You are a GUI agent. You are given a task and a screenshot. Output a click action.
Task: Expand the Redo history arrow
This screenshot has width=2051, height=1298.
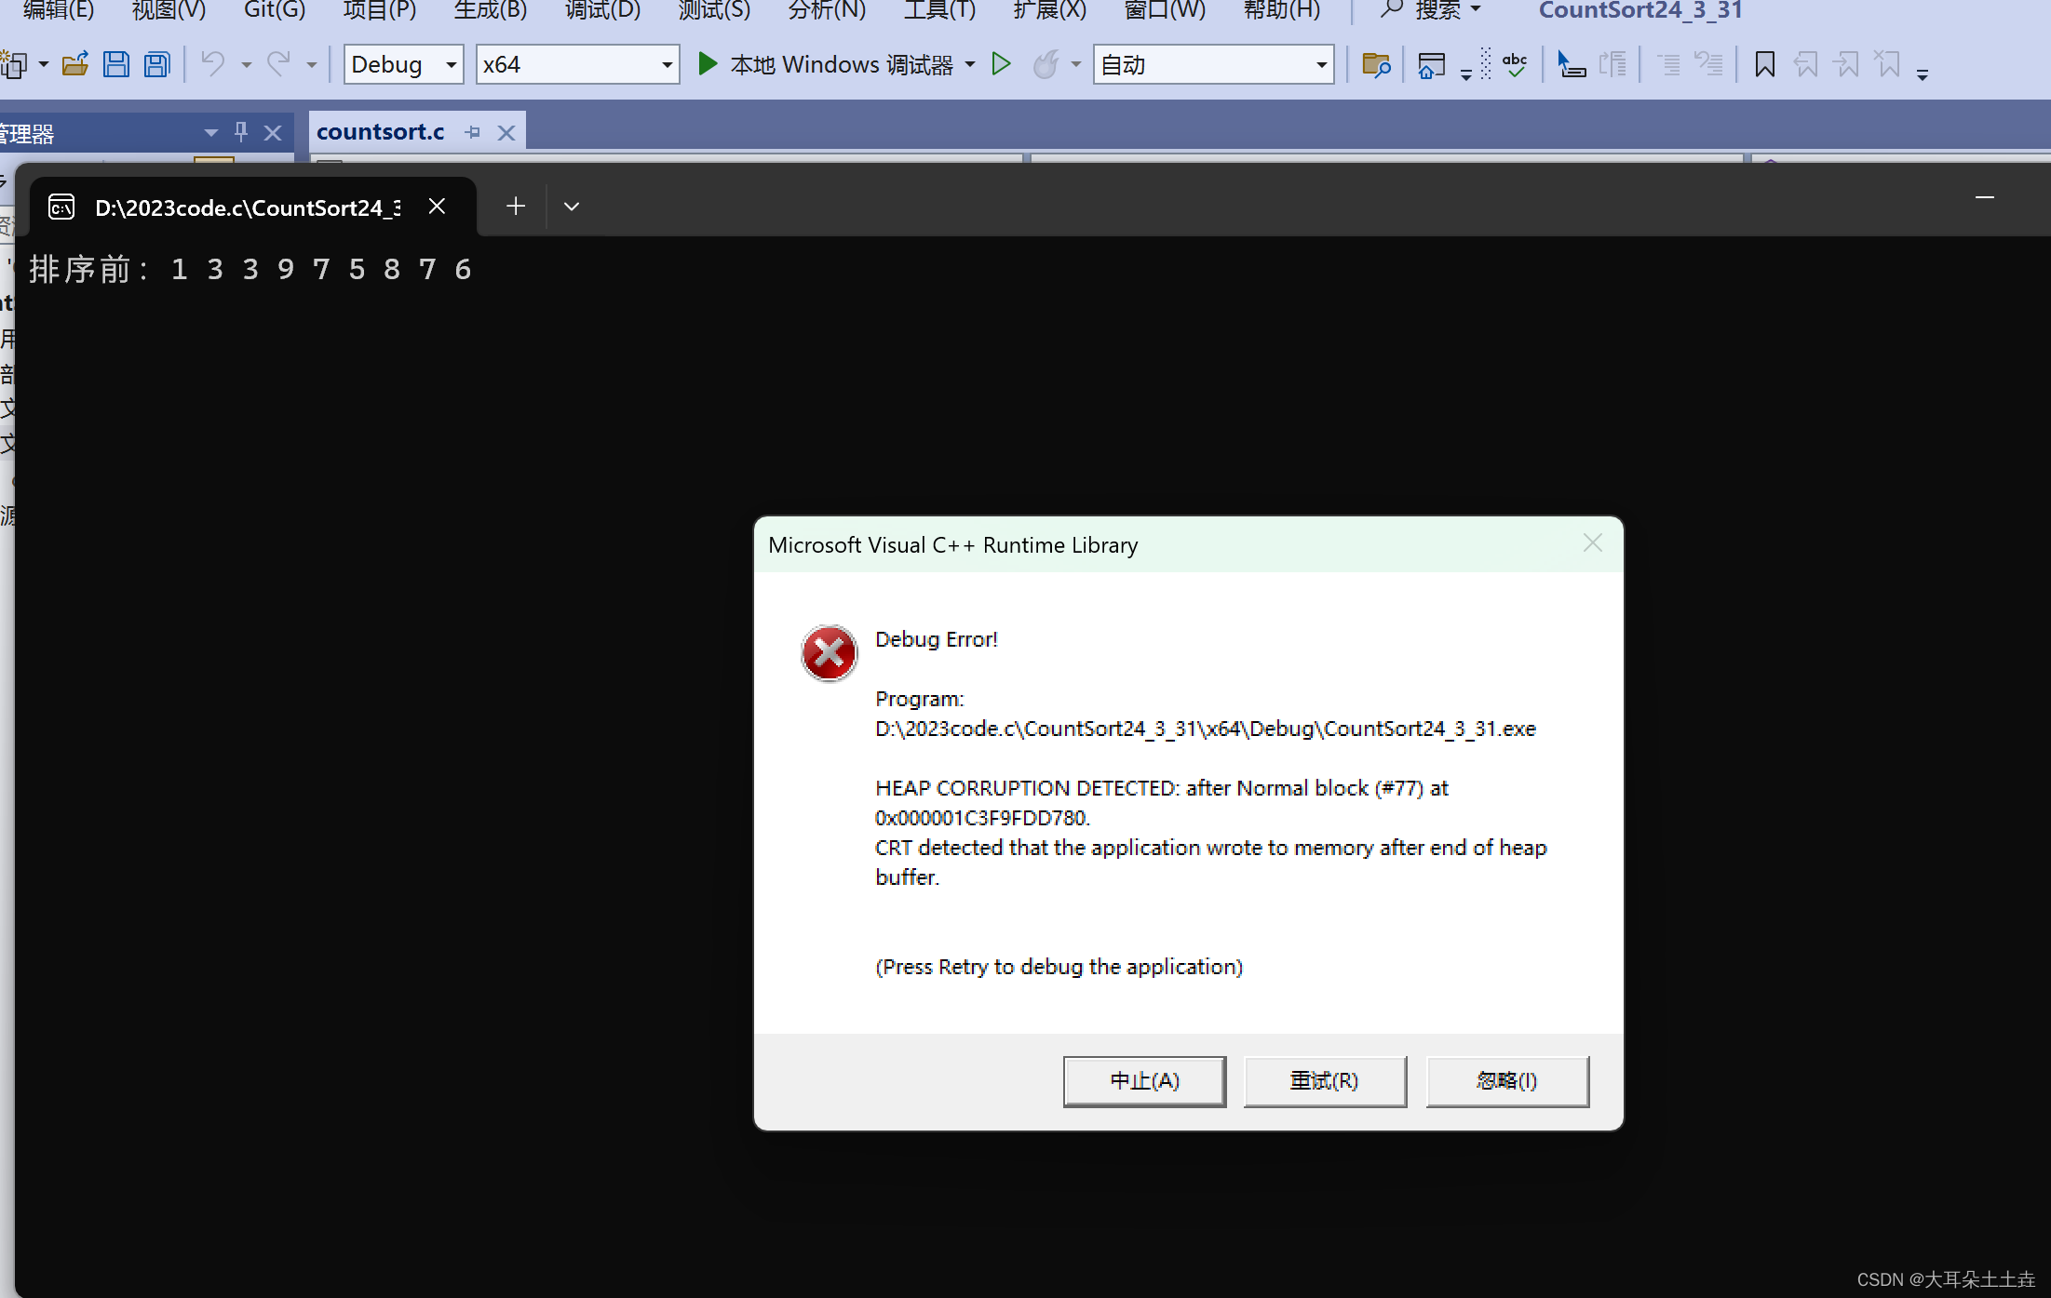[312, 64]
